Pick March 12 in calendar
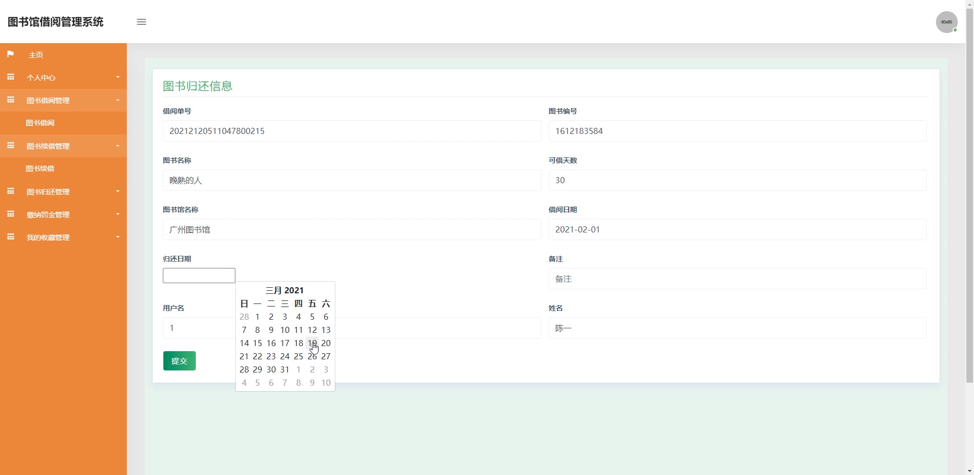Viewport: 974px width, 475px height. coord(312,330)
